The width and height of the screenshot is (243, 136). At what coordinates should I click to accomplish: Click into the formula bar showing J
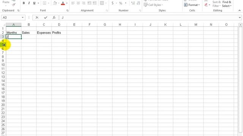tap(149, 18)
